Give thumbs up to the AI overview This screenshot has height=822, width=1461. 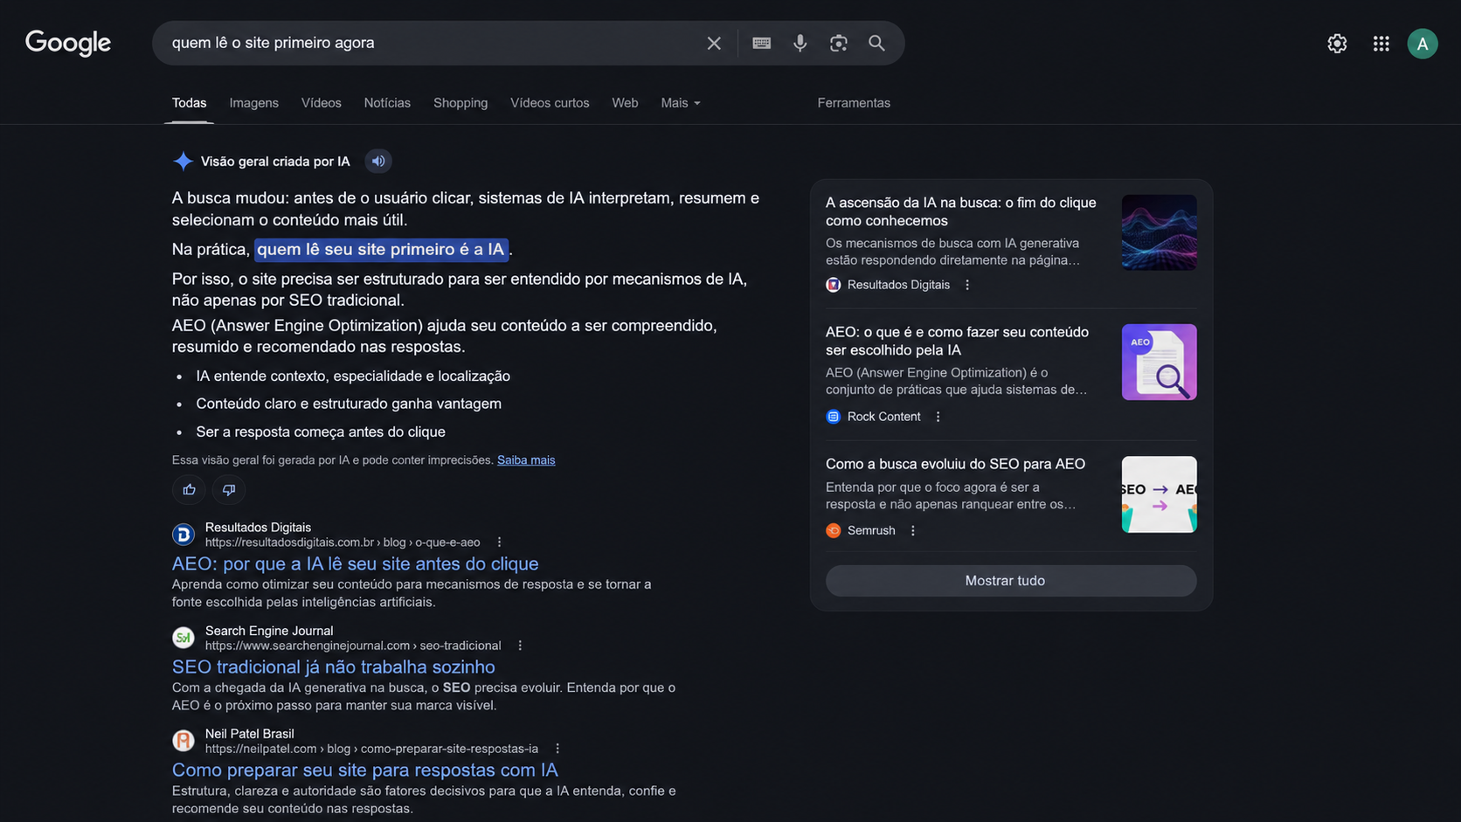click(189, 489)
